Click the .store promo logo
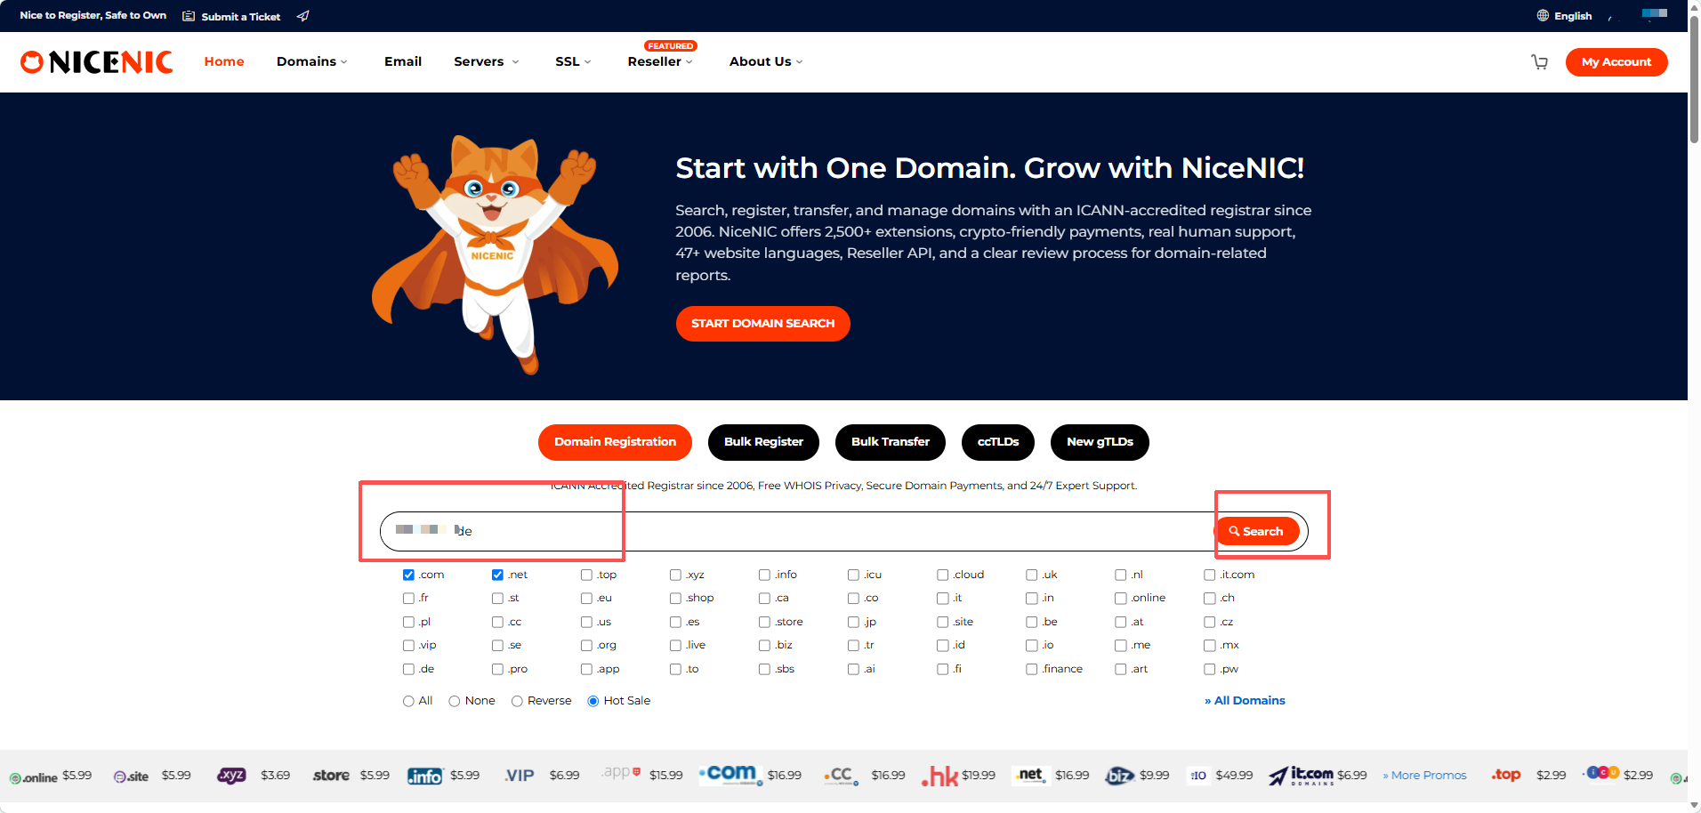The width and height of the screenshot is (1701, 813). [x=331, y=776]
